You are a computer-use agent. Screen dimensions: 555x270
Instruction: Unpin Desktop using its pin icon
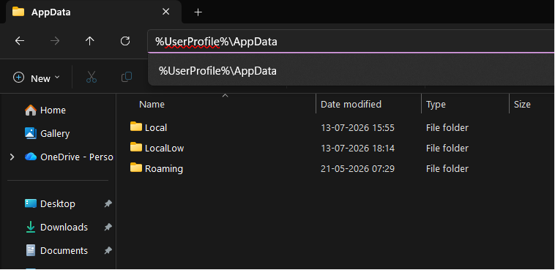click(x=108, y=204)
